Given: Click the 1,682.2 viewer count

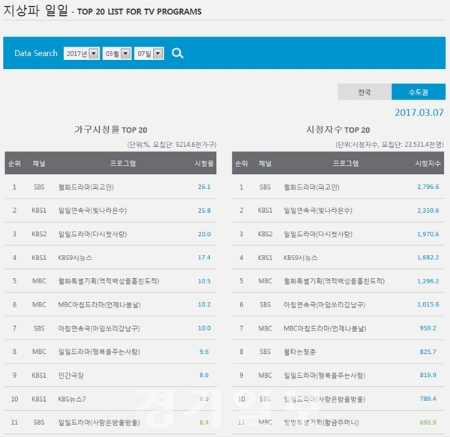Looking at the screenshot, I should (428, 258).
